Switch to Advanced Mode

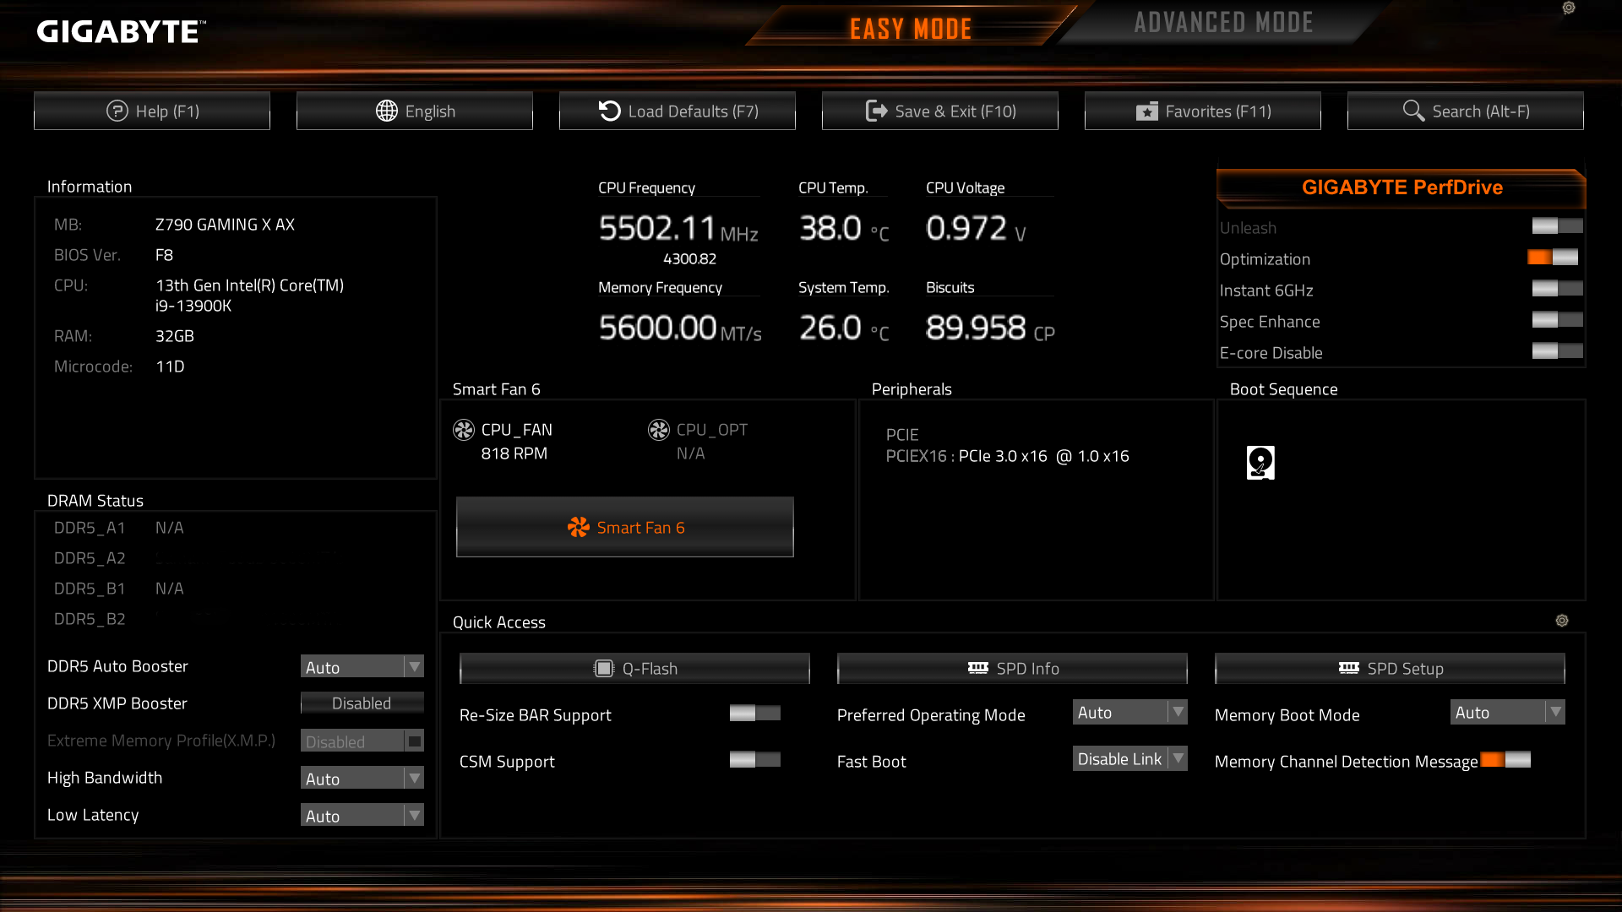(x=1224, y=23)
